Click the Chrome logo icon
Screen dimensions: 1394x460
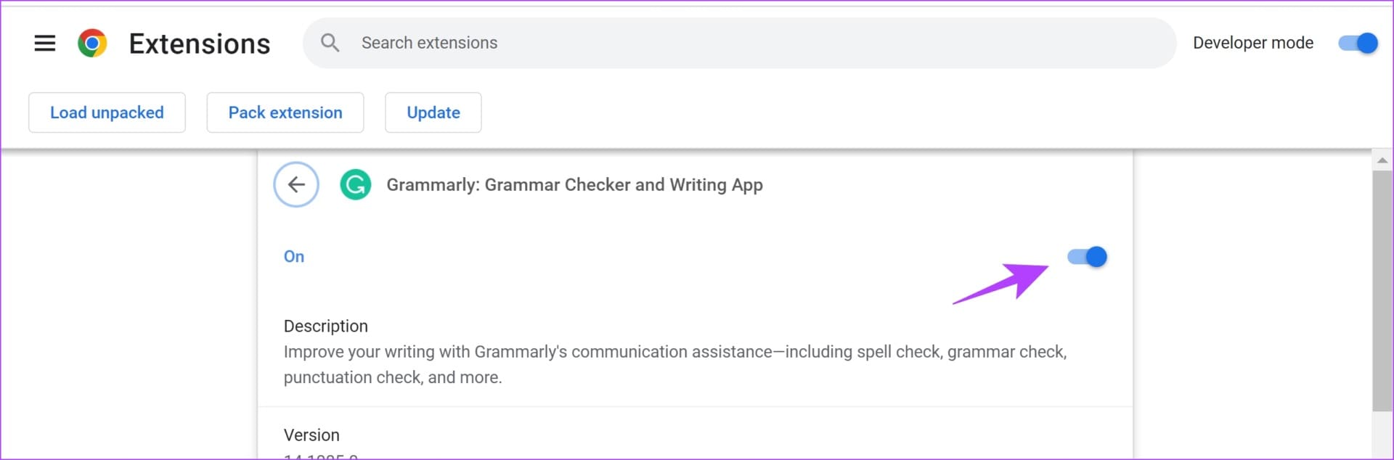tap(92, 44)
